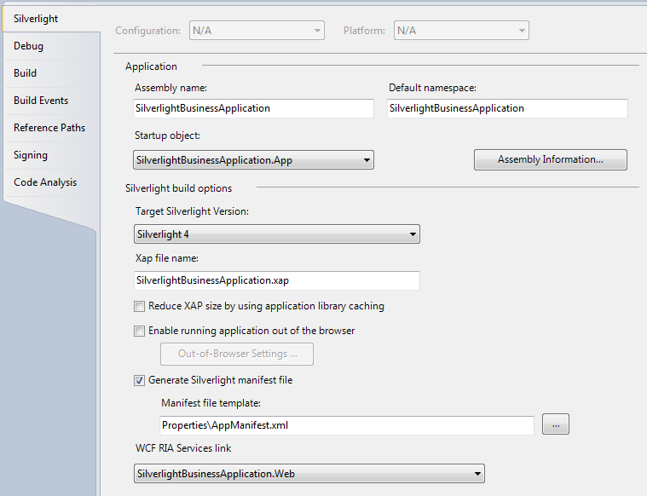Click the Assembly Information button
This screenshot has width=647, height=496.
[x=551, y=159]
